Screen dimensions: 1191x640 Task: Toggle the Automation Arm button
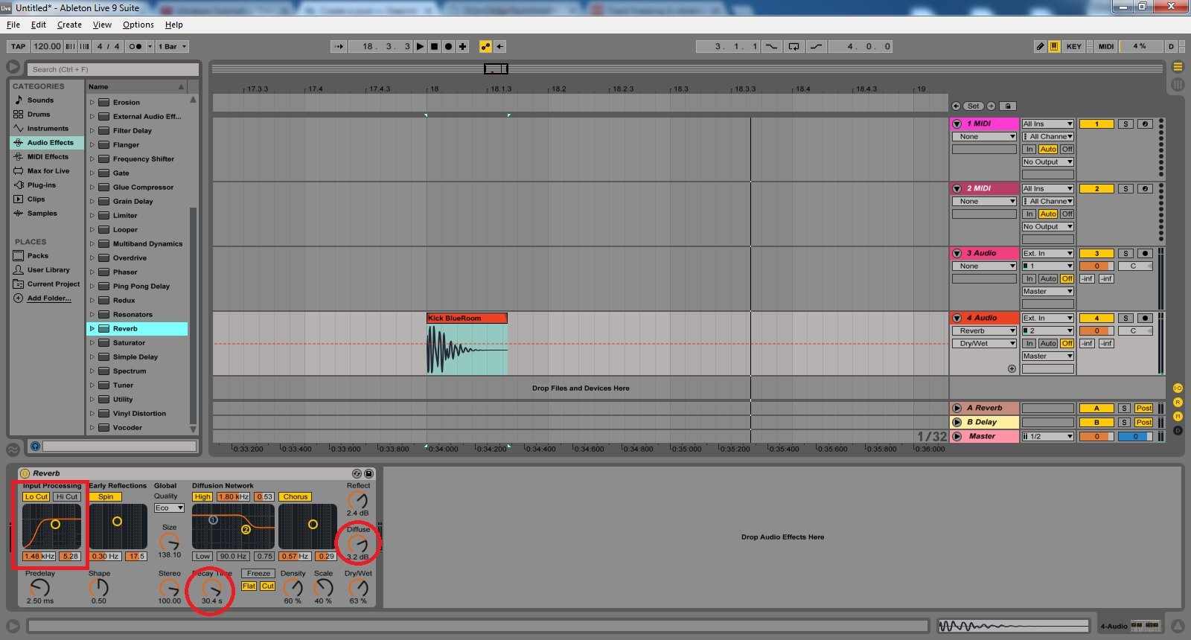[x=486, y=46]
